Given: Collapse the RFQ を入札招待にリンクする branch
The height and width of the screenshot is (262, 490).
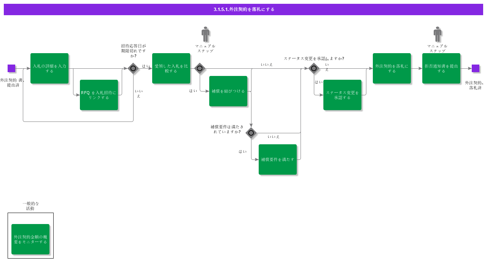Looking at the screenshot, I should click(x=99, y=95).
